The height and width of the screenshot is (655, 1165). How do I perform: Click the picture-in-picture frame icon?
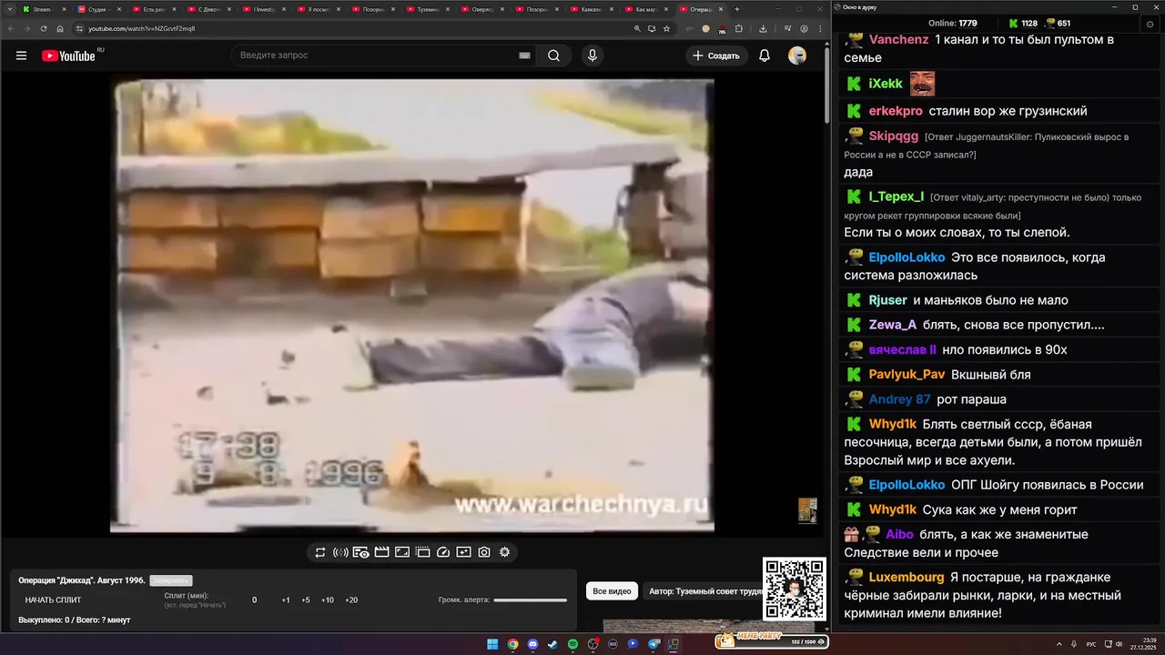[402, 552]
